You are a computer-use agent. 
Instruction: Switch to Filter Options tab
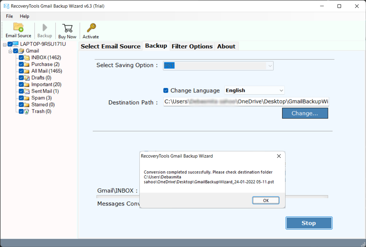192,46
